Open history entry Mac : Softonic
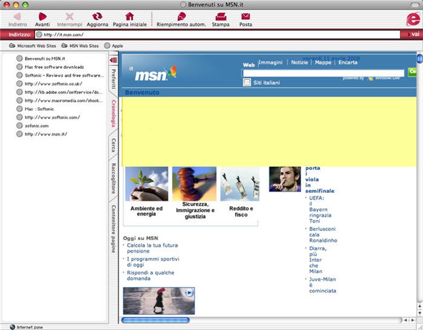 pos(39,109)
